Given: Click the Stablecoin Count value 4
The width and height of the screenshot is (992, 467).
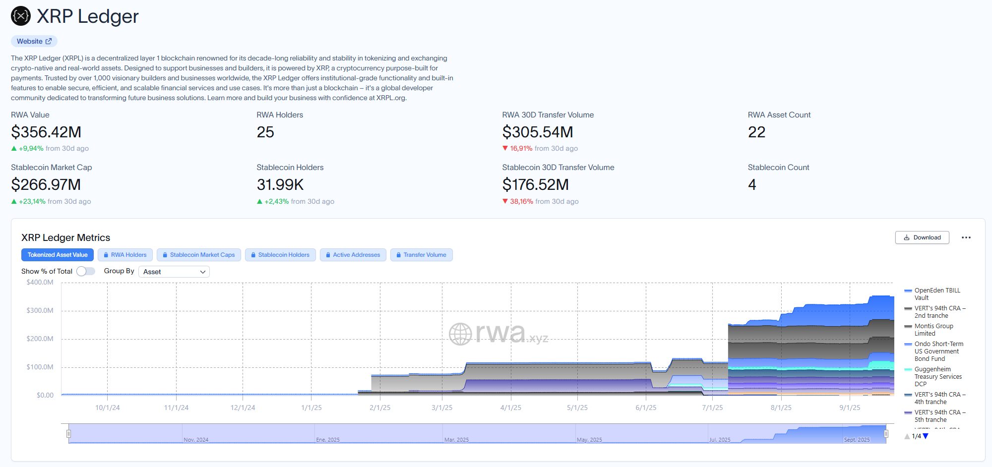Looking at the screenshot, I should coord(752,184).
